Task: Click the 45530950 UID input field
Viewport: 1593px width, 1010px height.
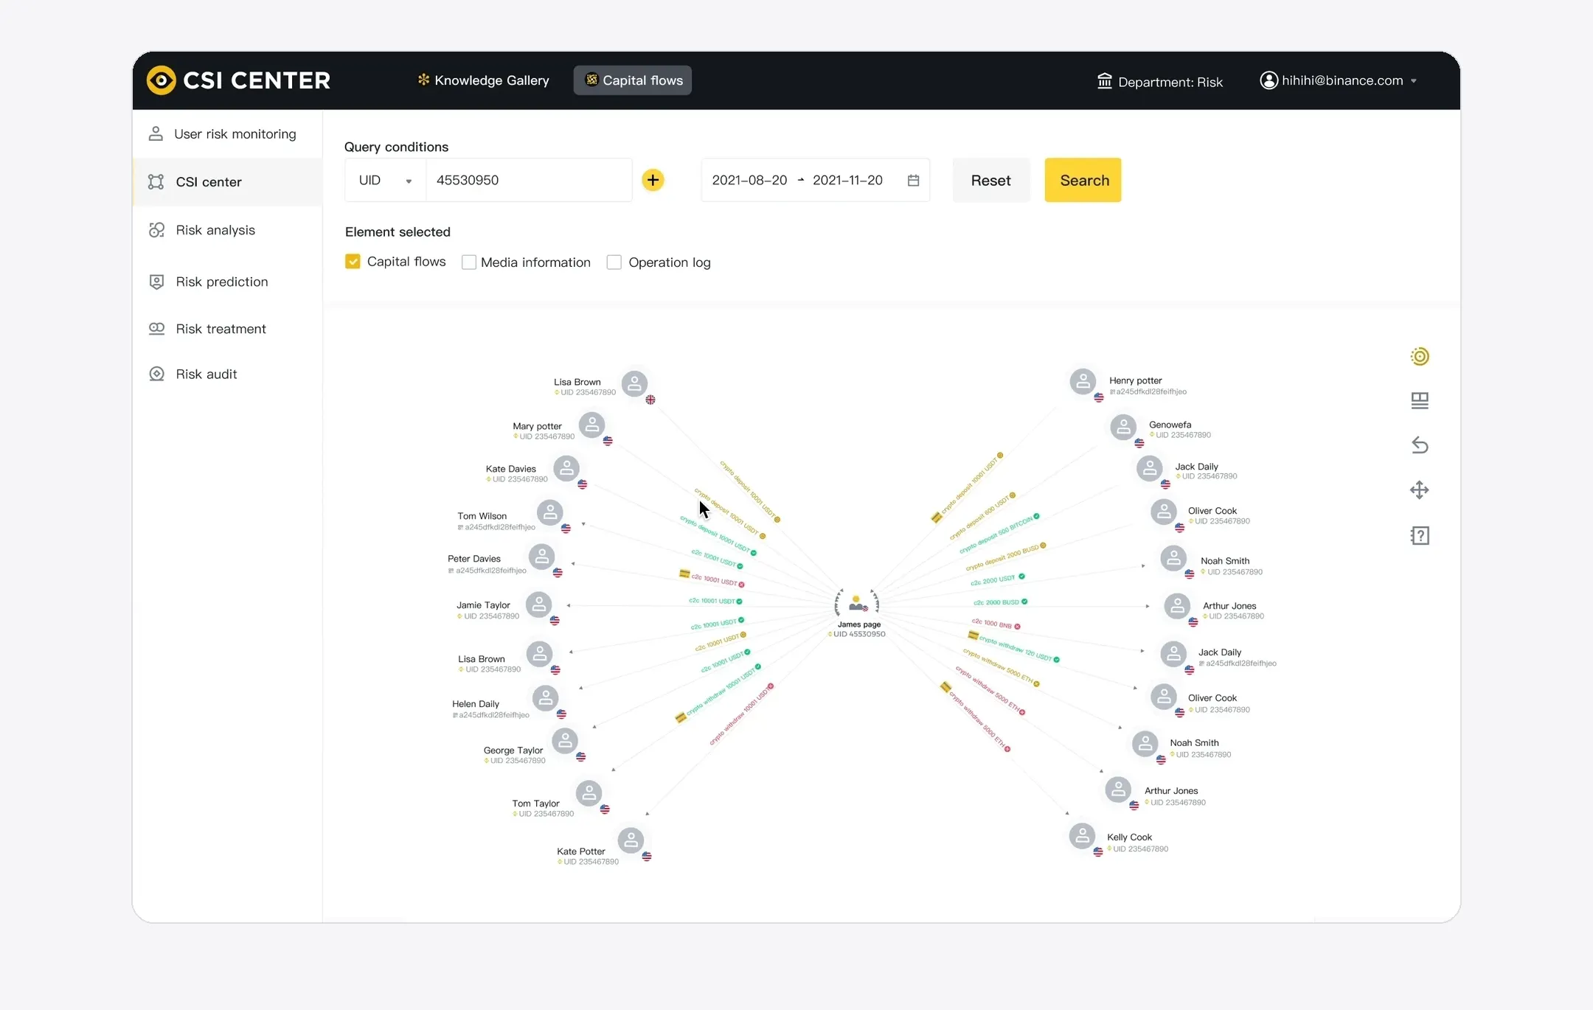Action: [x=529, y=180]
